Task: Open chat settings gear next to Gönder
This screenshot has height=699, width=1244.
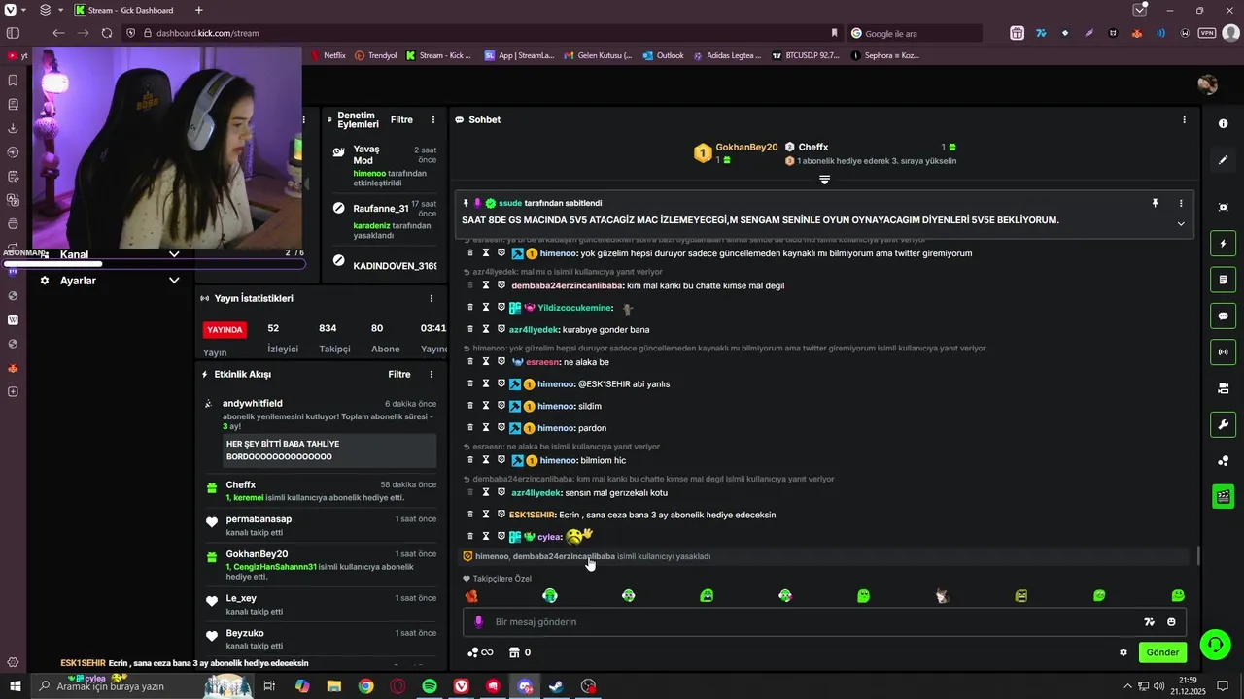Action: pos(1123,652)
